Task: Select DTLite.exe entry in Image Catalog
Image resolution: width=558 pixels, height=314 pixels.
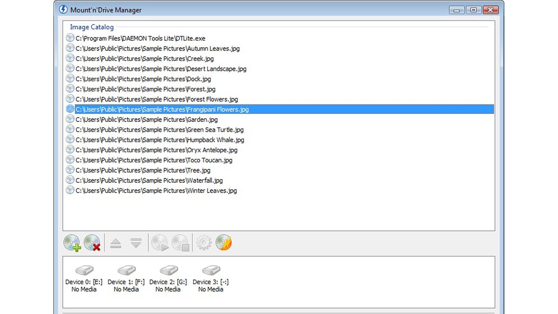Action: [x=140, y=38]
